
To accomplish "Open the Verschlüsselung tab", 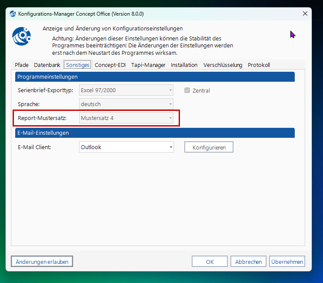I will pyautogui.click(x=223, y=65).
